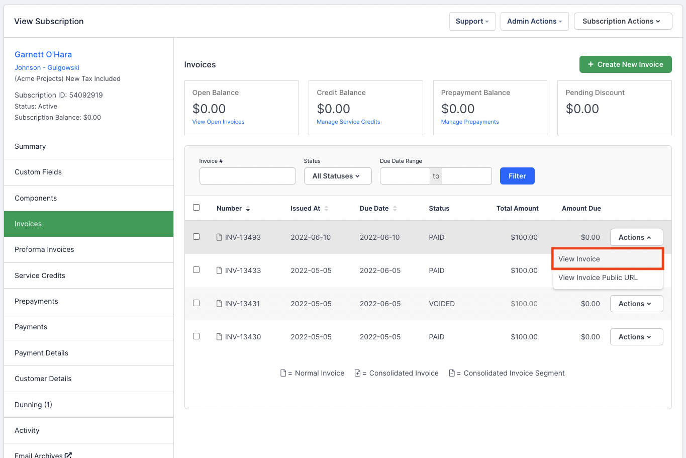Switch to the Proforma Invoices section
The height and width of the screenshot is (458, 686).
[x=44, y=249]
